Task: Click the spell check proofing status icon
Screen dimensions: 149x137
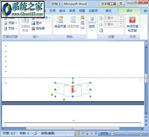Action: (35, 133)
